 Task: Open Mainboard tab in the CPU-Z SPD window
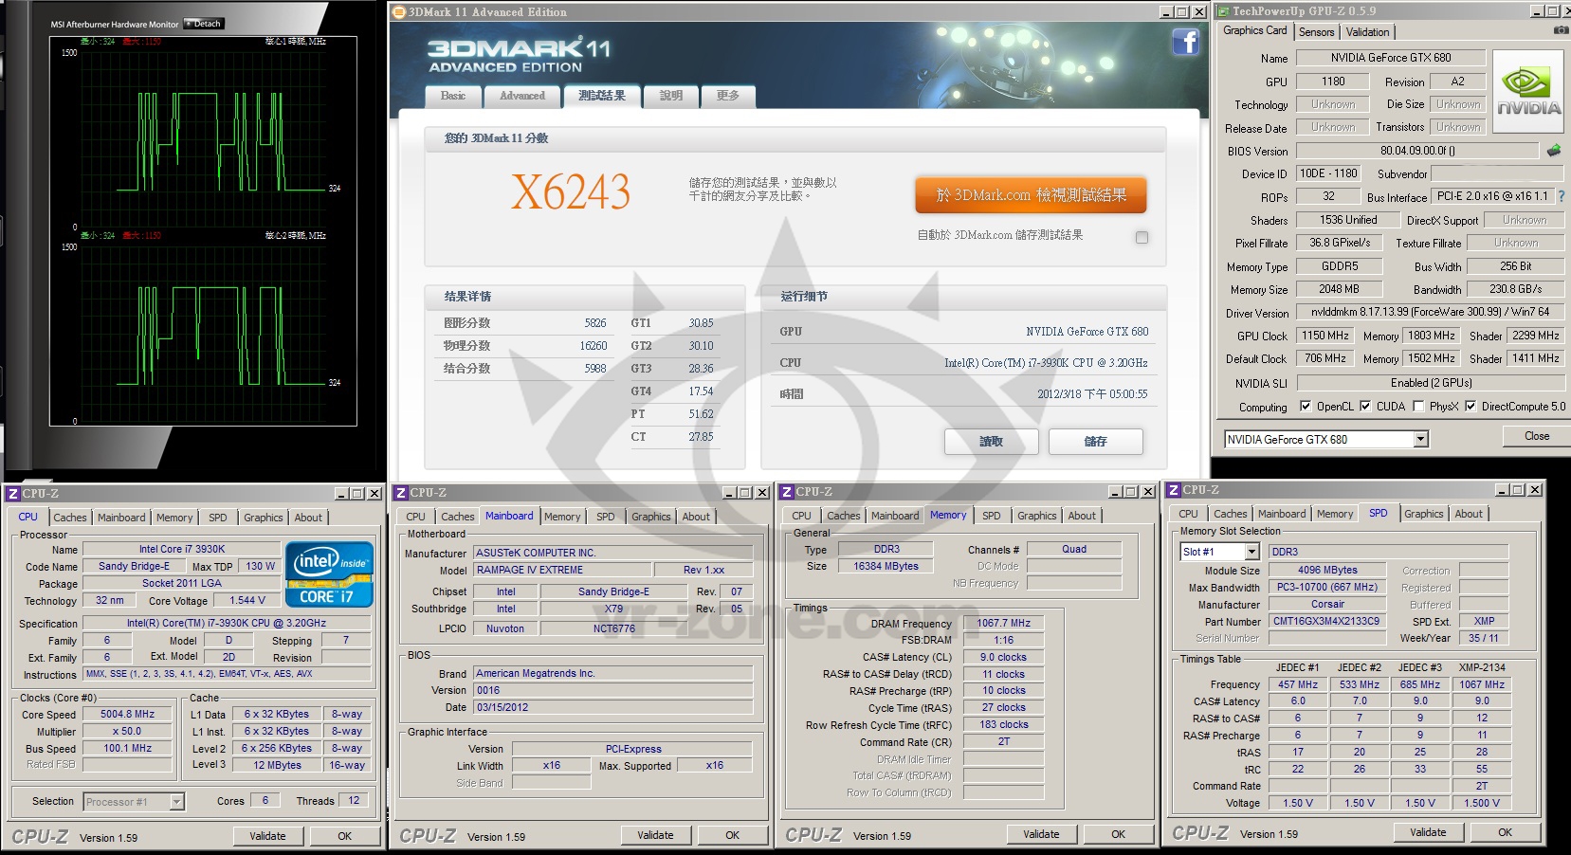pyautogui.click(x=1282, y=514)
